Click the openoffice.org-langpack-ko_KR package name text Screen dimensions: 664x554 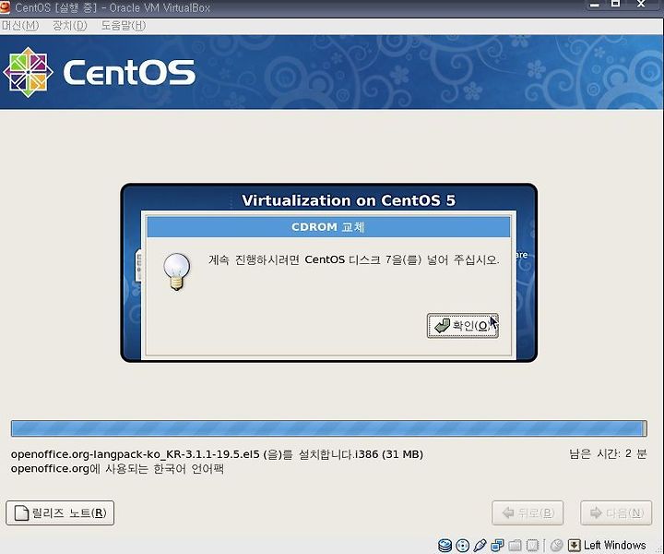click(x=217, y=454)
